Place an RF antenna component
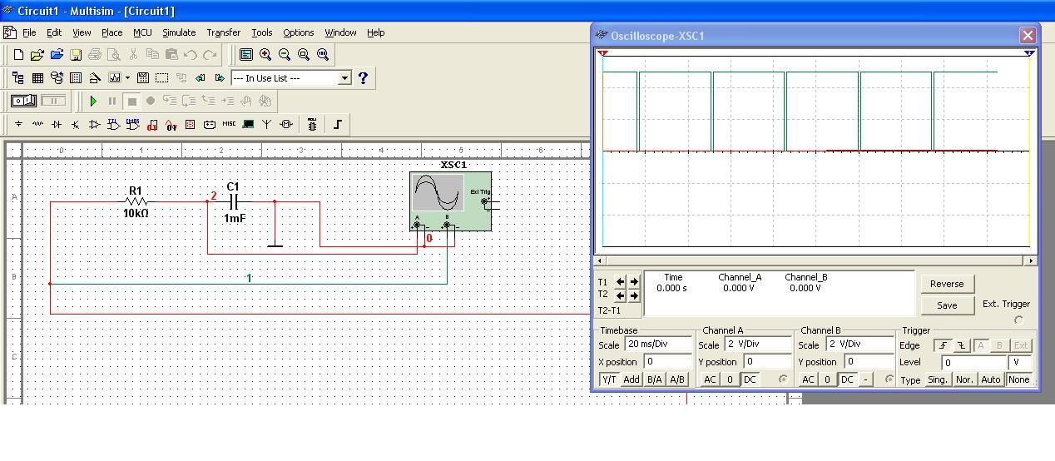 pyautogui.click(x=267, y=125)
